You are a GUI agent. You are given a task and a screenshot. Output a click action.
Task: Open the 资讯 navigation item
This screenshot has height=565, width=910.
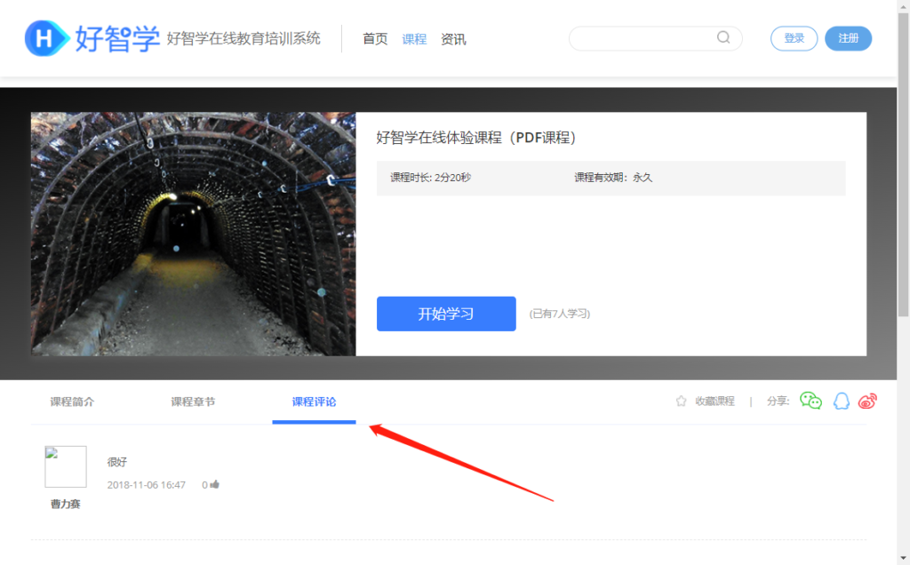point(453,39)
